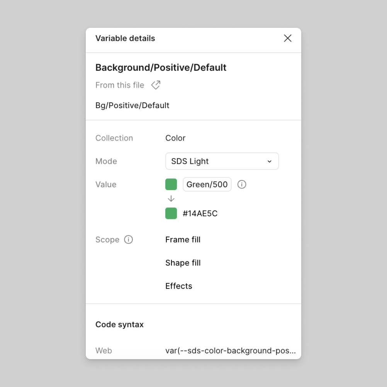Click the Code syntax section heading

pos(119,324)
